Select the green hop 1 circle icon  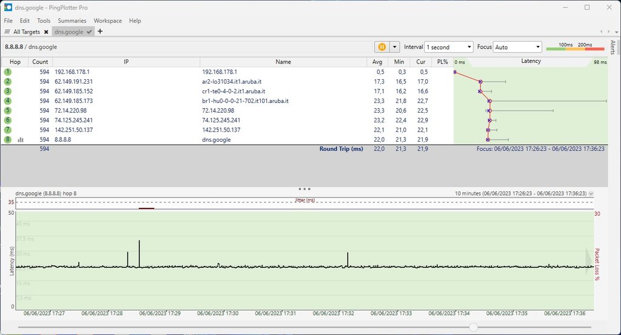point(7,71)
